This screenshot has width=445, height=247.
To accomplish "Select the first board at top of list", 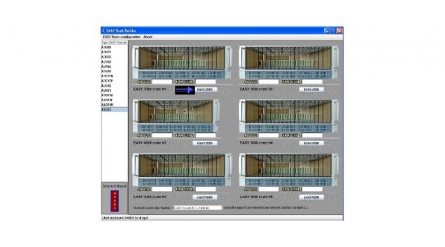I will pos(114,47).
